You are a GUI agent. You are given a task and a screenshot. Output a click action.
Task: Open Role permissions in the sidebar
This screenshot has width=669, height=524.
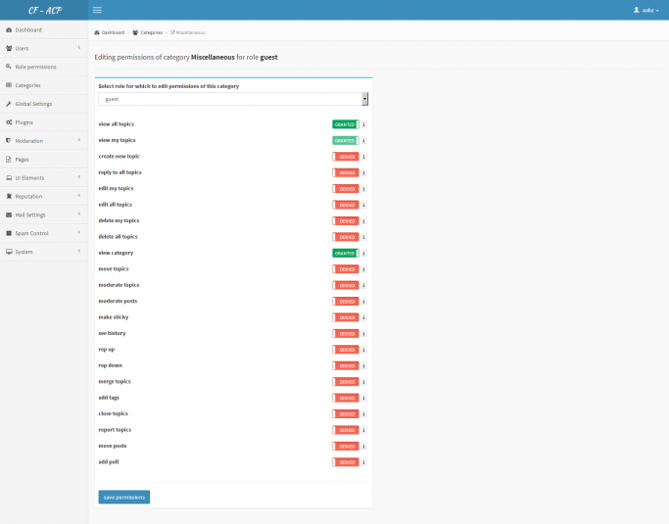point(44,67)
